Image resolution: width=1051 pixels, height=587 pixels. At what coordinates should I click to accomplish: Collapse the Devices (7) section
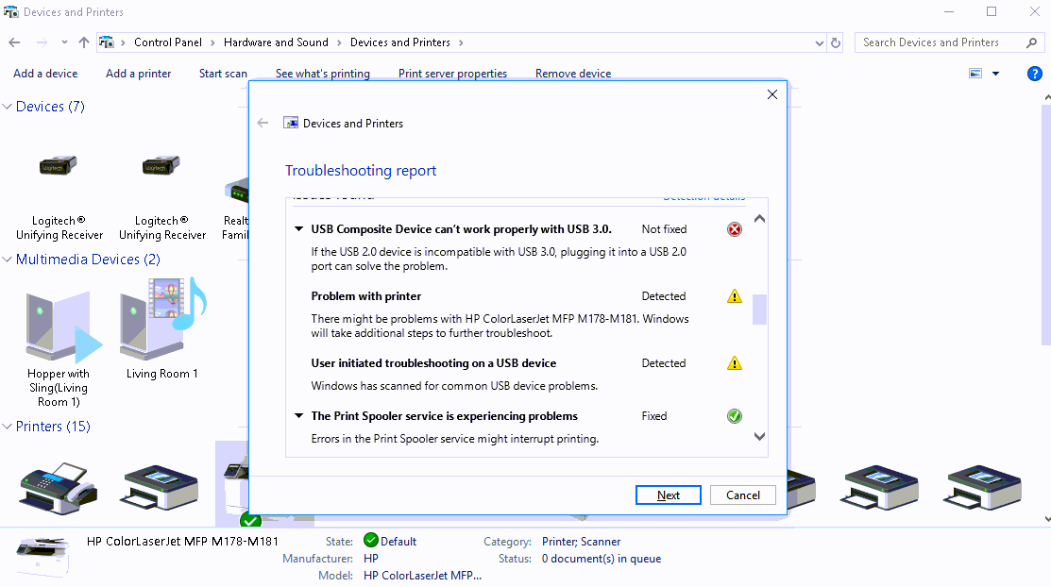8,106
